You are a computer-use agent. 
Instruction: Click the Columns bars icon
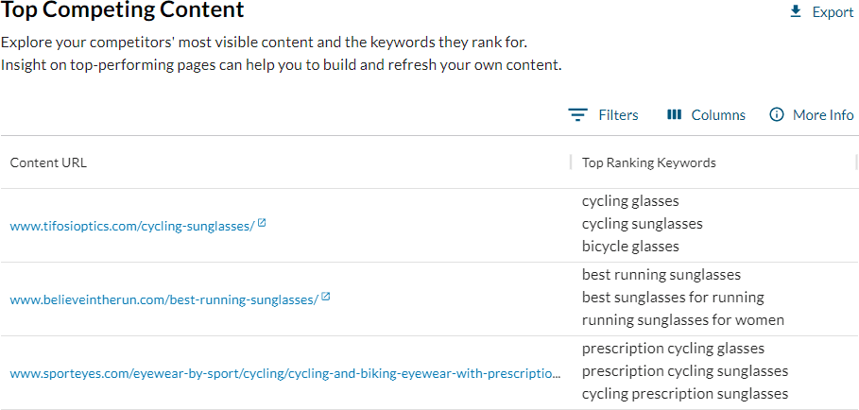pos(674,114)
